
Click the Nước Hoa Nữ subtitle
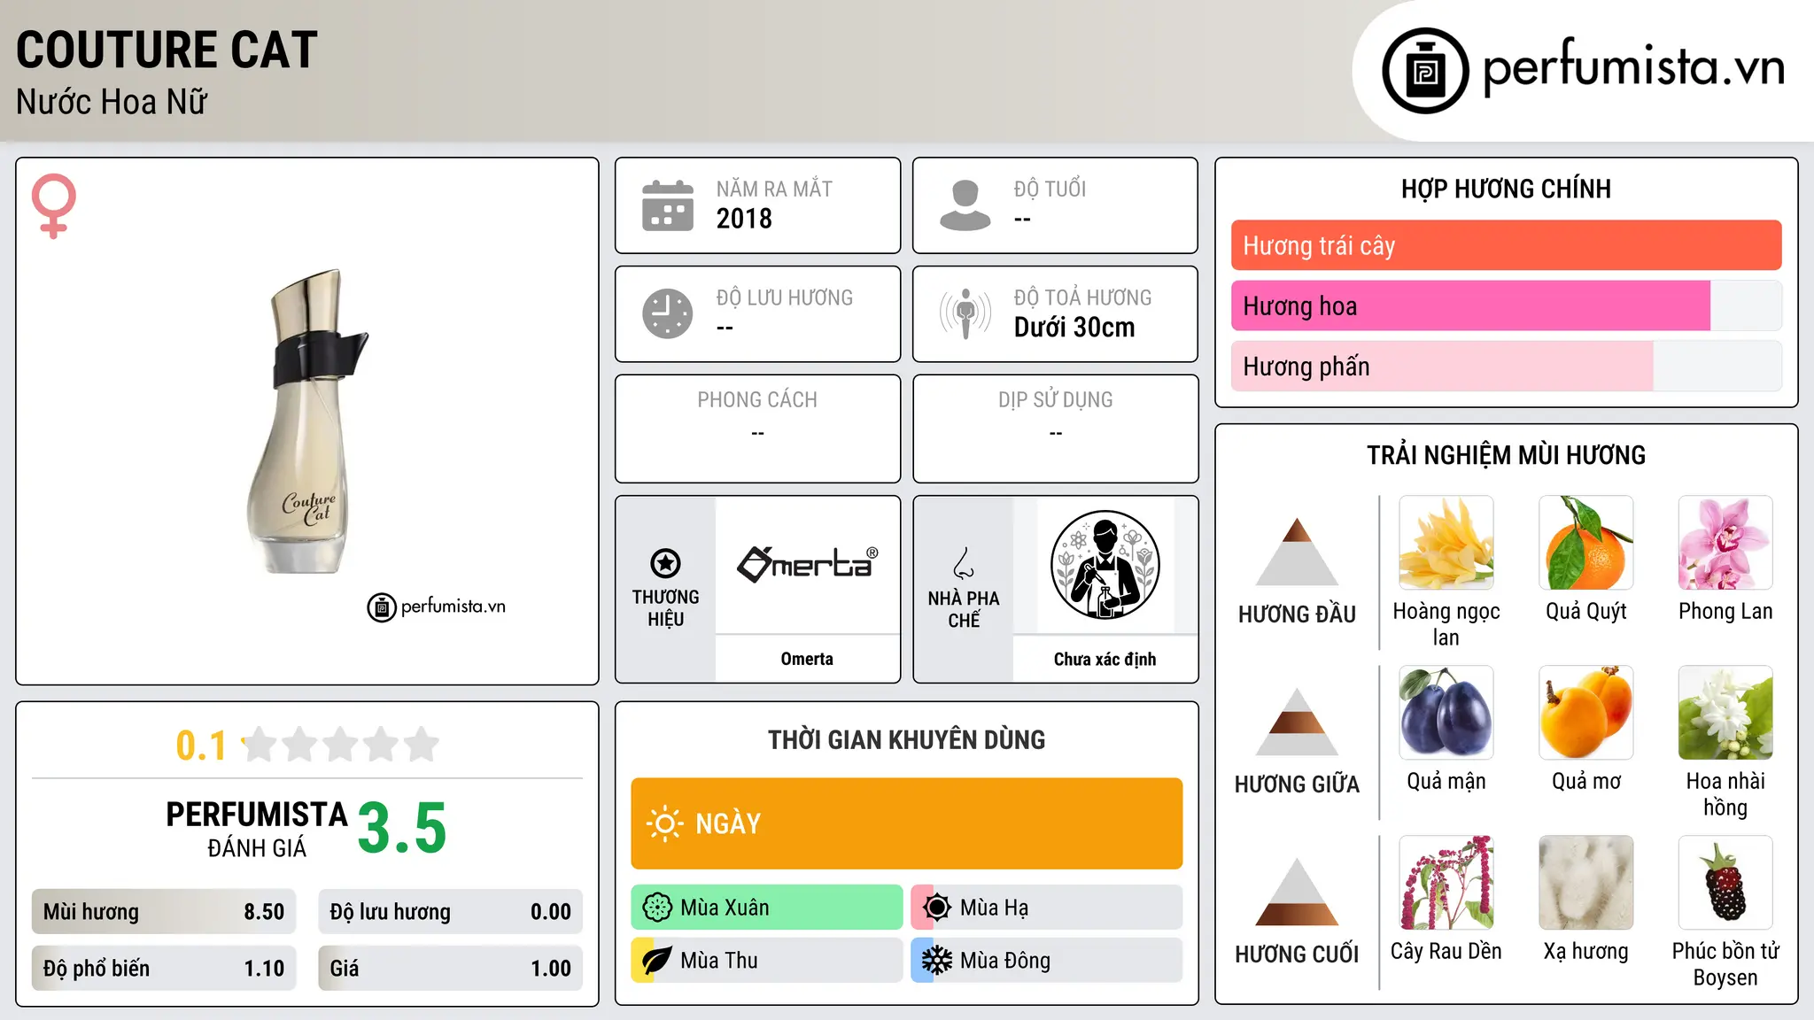[x=112, y=102]
